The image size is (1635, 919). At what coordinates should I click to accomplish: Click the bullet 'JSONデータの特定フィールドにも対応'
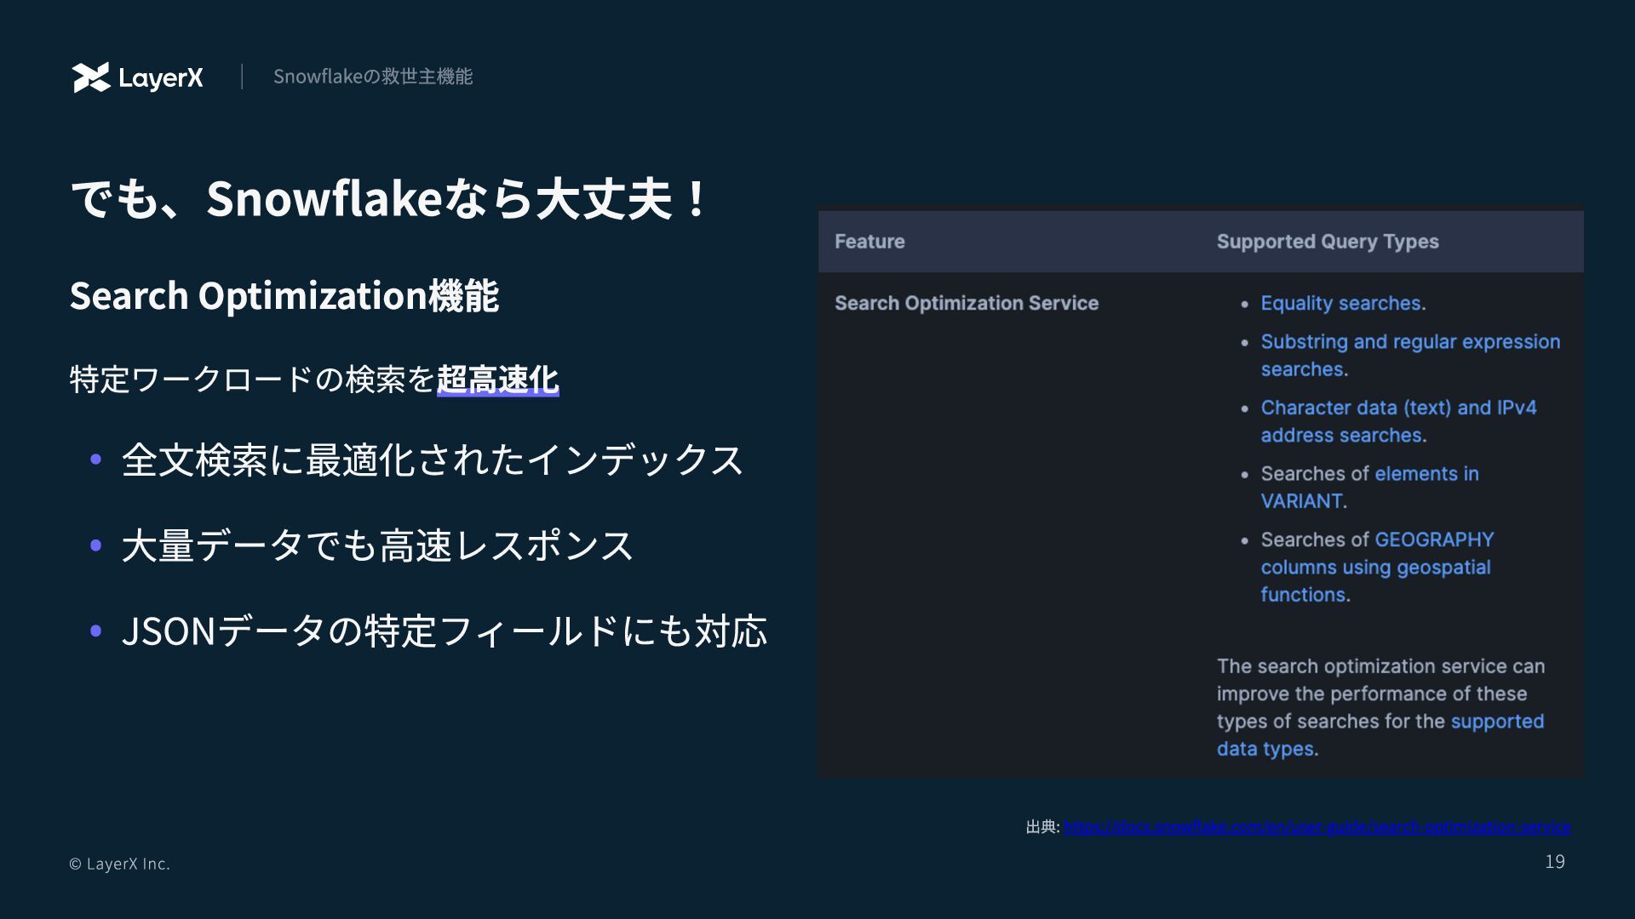coord(445,631)
